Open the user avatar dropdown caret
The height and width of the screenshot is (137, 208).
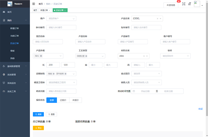click(x=202, y=6)
